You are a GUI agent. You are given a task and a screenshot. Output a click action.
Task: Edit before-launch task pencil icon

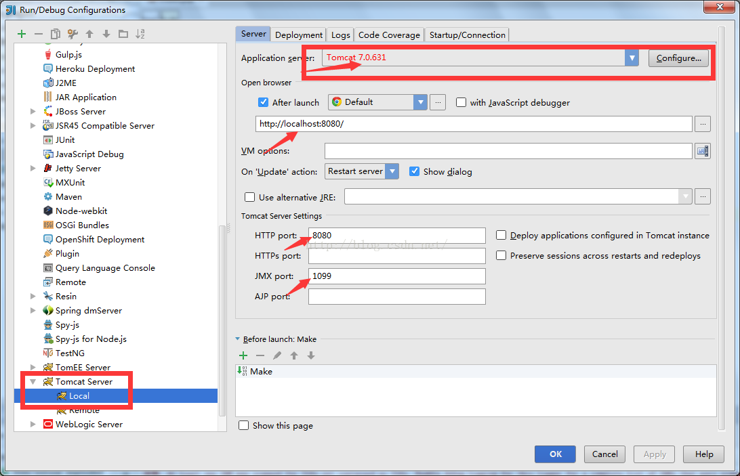pos(277,355)
